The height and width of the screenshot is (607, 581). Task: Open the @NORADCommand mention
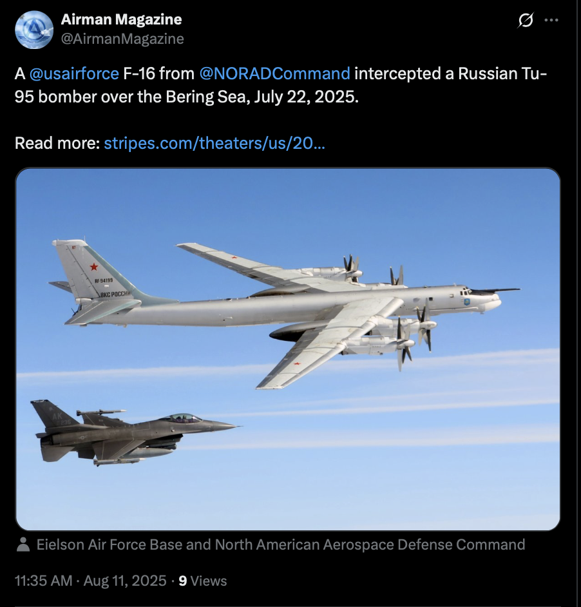[274, 73]
